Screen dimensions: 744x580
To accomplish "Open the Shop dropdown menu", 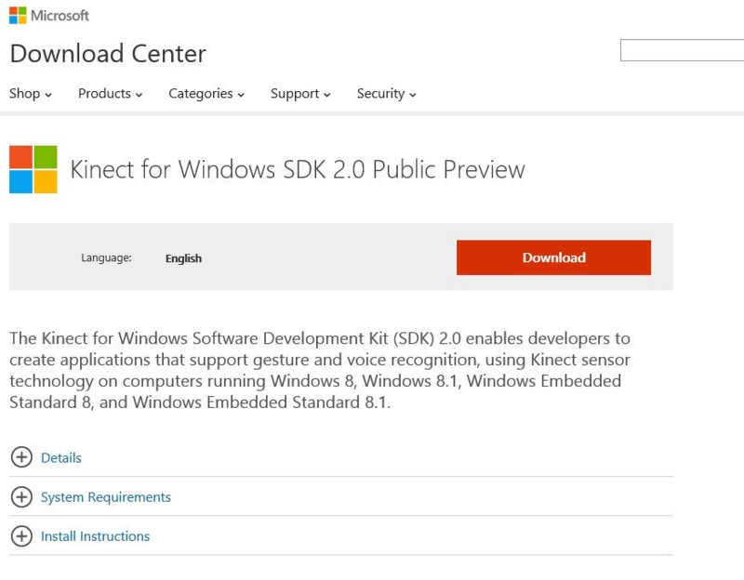I will click(x=30, y=94).
